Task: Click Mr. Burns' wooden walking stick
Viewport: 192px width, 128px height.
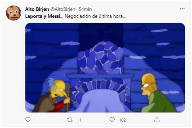Action: pos(68,99)
